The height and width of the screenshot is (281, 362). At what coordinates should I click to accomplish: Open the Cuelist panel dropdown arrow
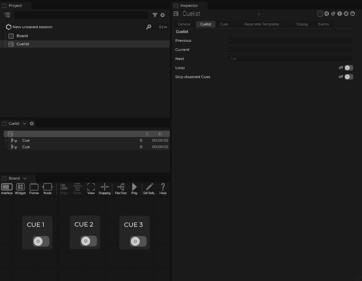[24, 123]
